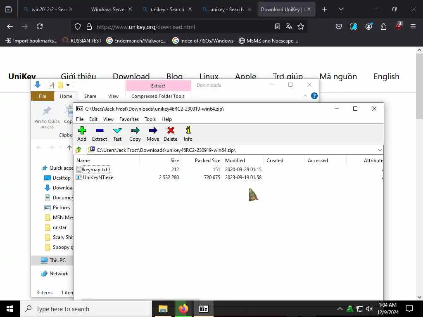Open Info for the selected archive item
Screen dimensions: 423x317
click(x=188, y=134)
